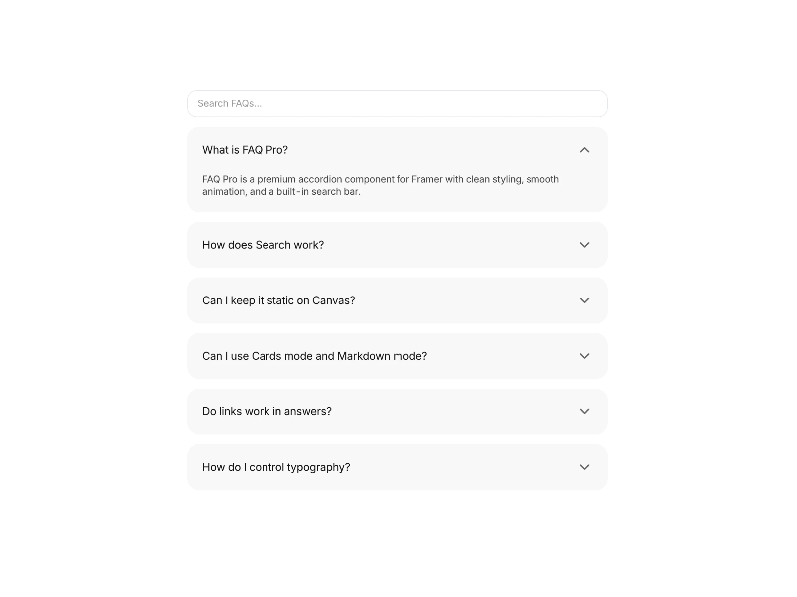
Task: Expand 'How do I control typography?' title
Action: point(276,467)
